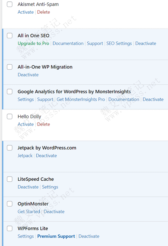The image size is (168, 246).
Task: Delete the Hello Dolly plugin
Action: (43, 124)
